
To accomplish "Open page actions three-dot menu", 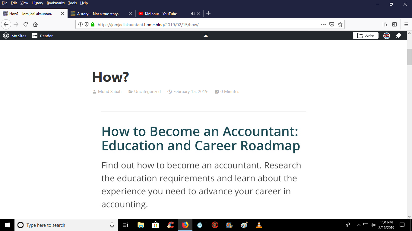I will [x=323, y=25].
